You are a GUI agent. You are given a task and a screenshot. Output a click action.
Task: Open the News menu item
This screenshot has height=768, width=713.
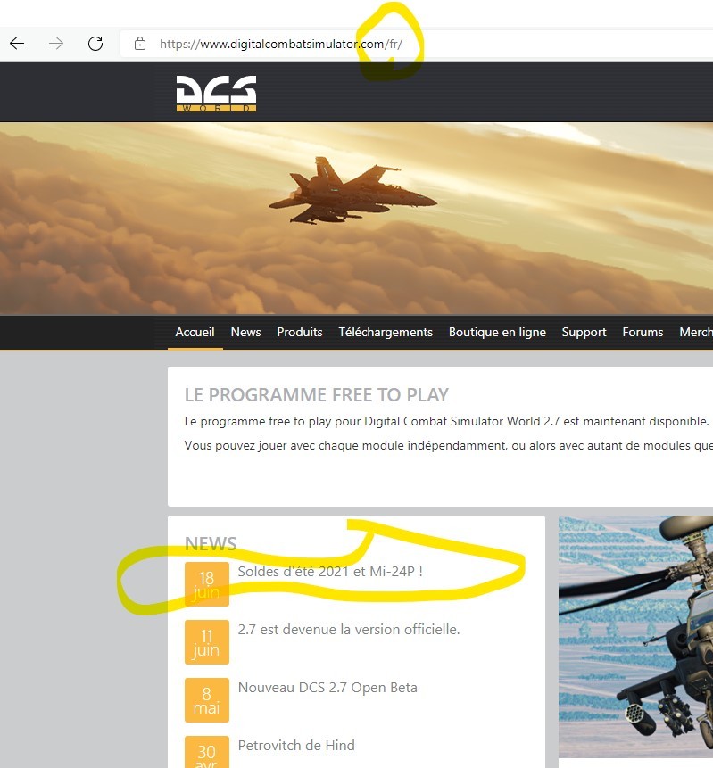[246, 332]
